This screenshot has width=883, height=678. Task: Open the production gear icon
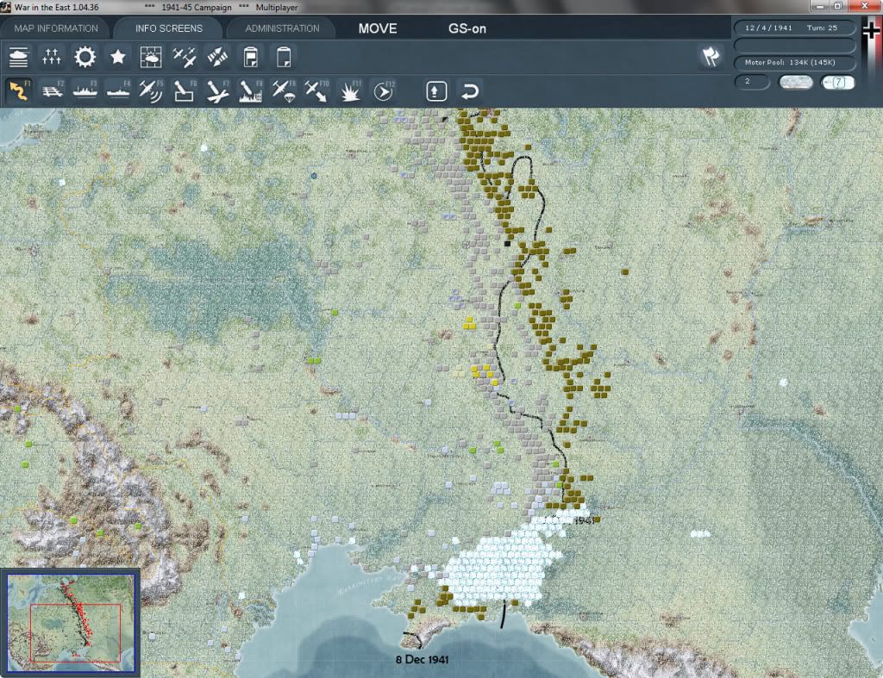[x=85, y=57]
